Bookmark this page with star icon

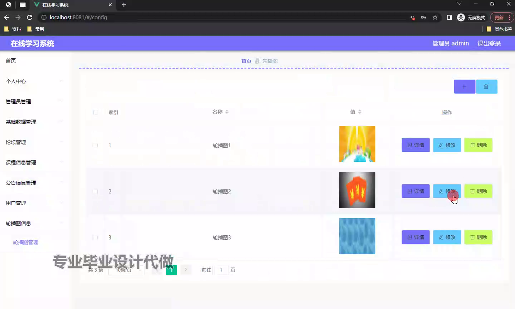(x=435, y=17)
